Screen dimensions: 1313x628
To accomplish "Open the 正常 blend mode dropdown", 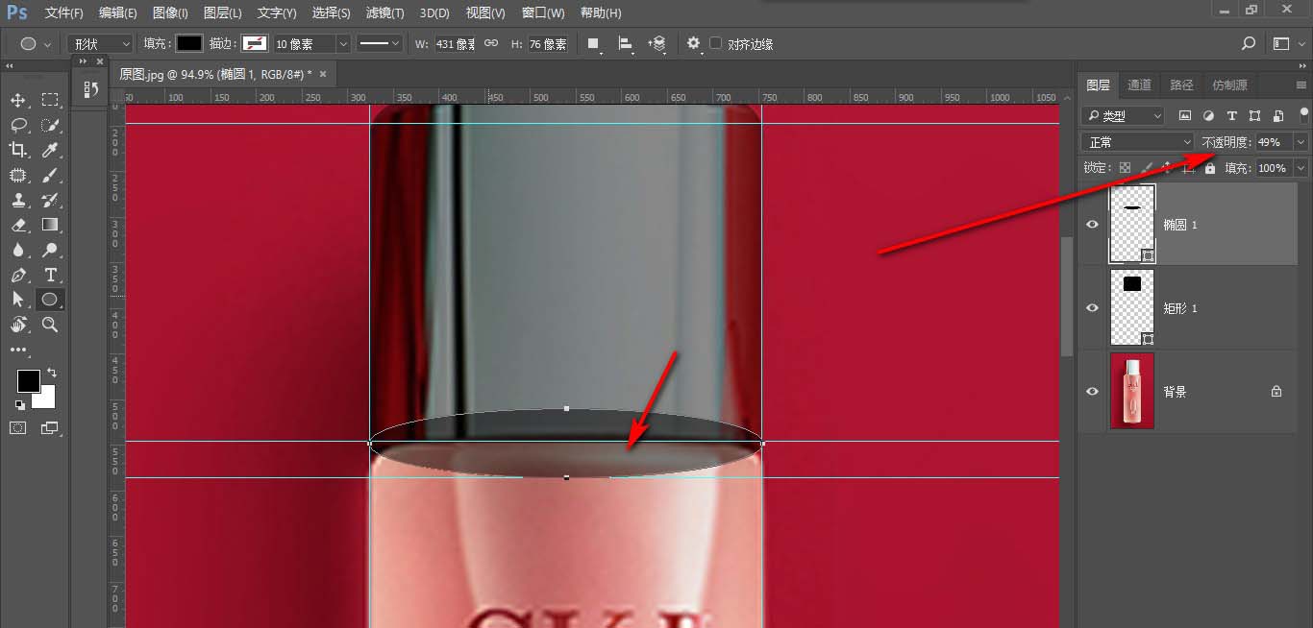I will 1136,141.
